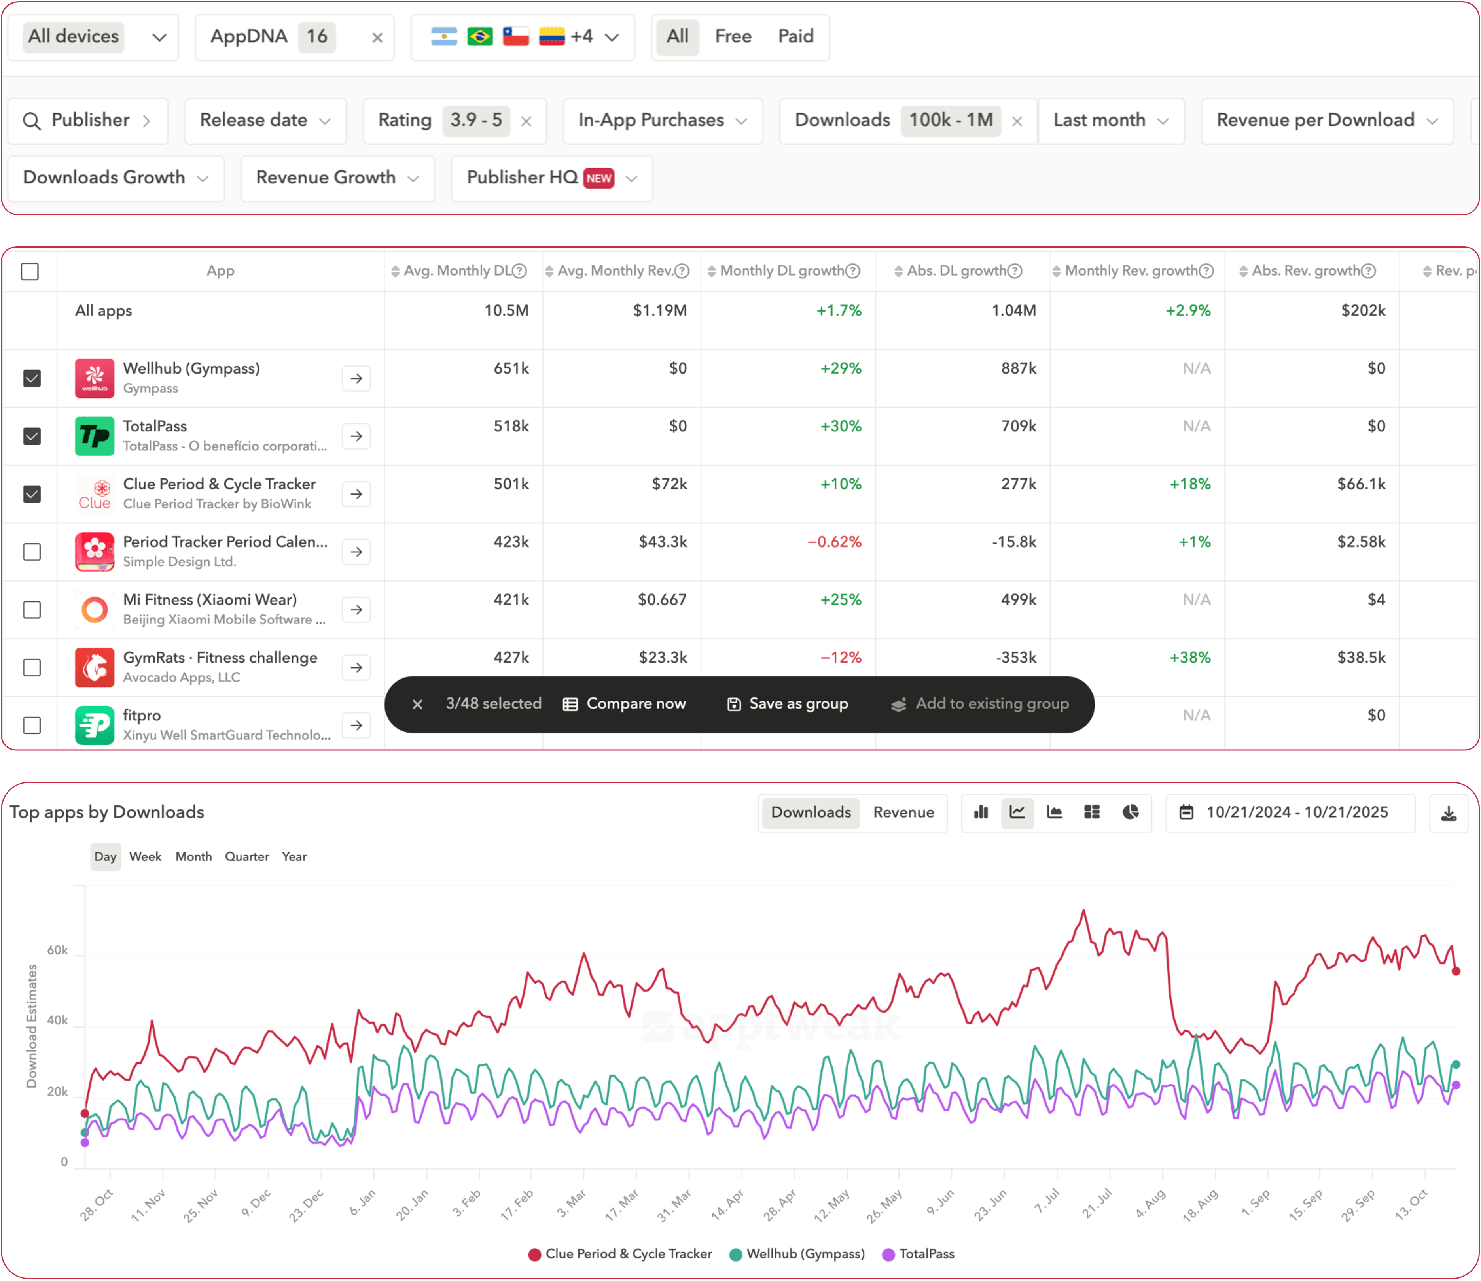1481x1281 pixels.
Task: Switch chart to pie chart view
Action: pos(1130,813)
